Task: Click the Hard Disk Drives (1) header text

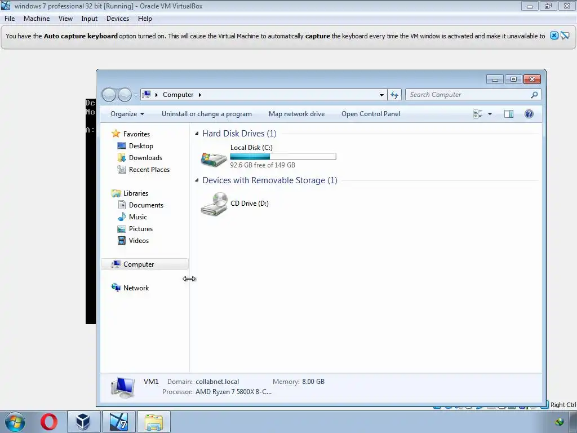Action: click(x=239, y=133)
